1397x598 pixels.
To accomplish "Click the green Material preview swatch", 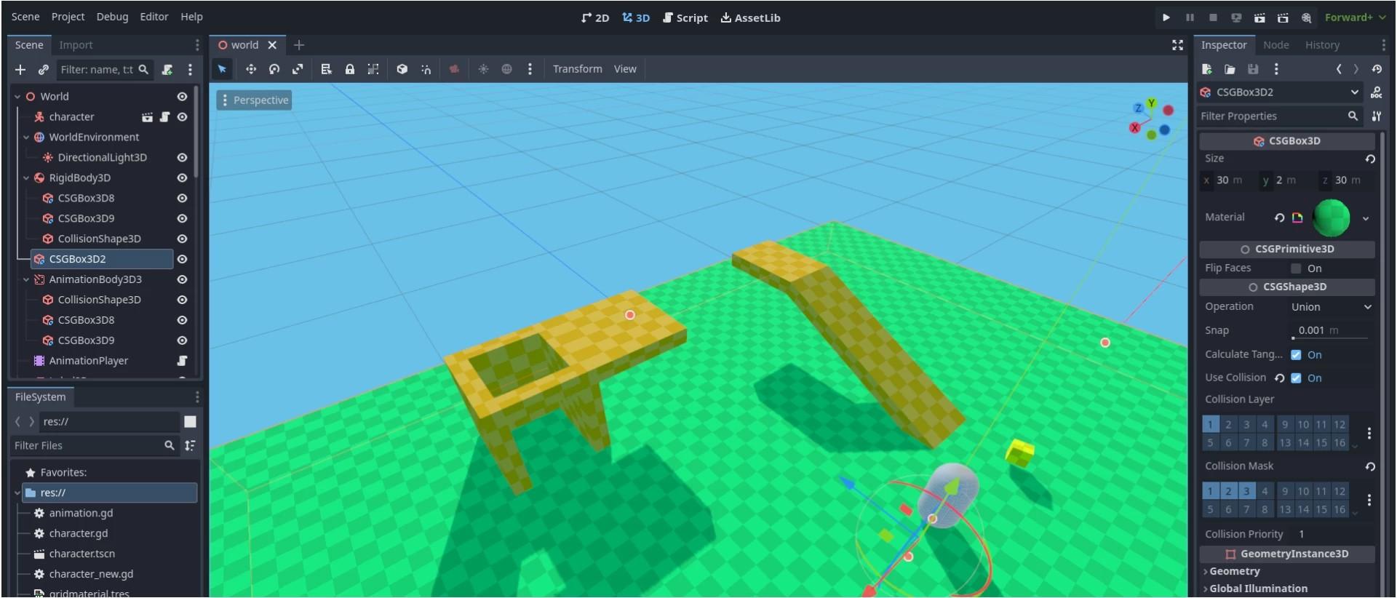I will point(1331,218).
